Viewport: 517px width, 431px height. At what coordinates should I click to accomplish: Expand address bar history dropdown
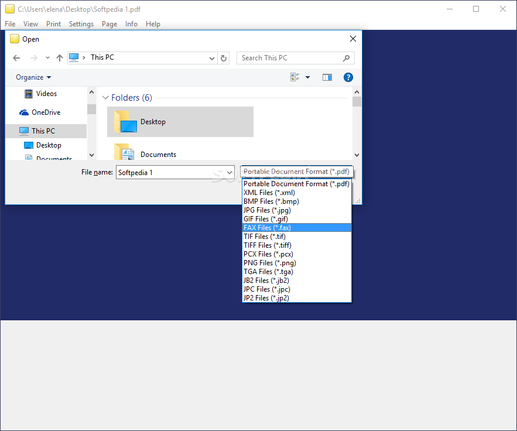tap(212, 59)
